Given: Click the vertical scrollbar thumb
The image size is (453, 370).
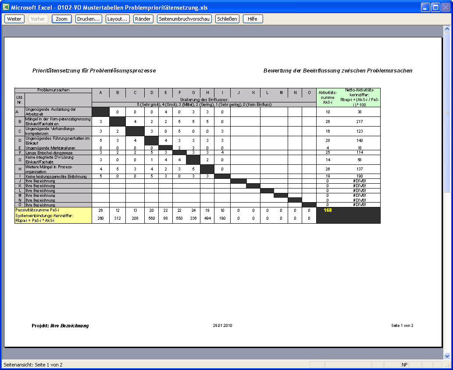Looking at the screenshot, I should (x=447, y=112).
